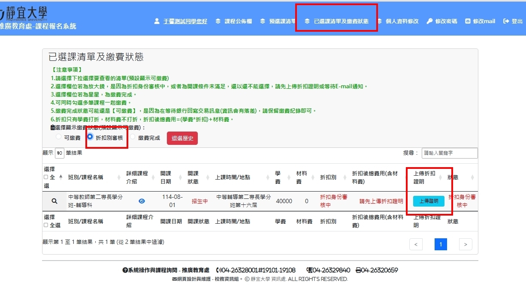The height and width of the screenshot is (303, 526).
Task: Select the 可繳費 radio button
Action: (x=59, y=137)
